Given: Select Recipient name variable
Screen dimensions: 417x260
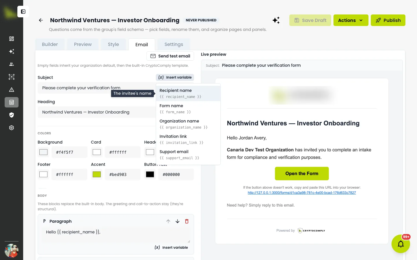Looking at the screenshot, I should [188, 93].
